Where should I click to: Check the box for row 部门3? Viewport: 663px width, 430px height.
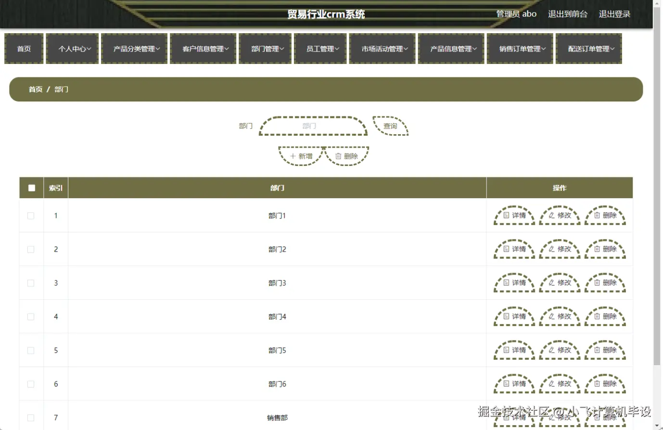coord(31,283)
